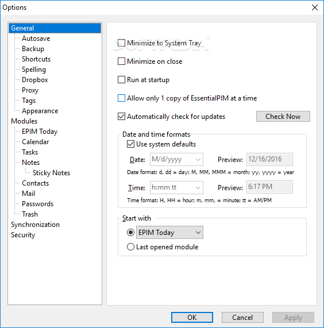Image resolution: width=324 pixels, height=328 pixels.
Task: Open Security settings
Action: [23, 235]
